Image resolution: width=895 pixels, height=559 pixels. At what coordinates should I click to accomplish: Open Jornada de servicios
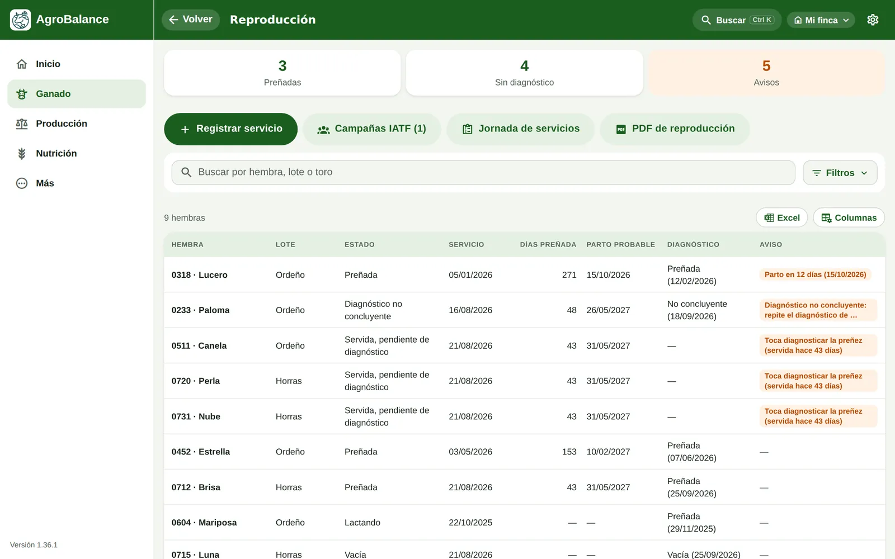520,129
